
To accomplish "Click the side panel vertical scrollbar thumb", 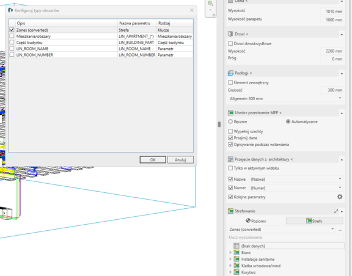I will pyautogui.click(x=219, y=125).
